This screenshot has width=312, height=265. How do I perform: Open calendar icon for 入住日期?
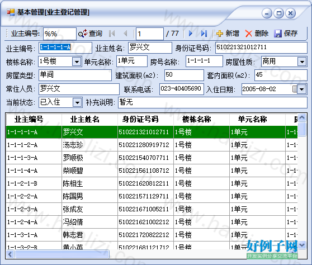pyautogui.click(x=295, y=89)
